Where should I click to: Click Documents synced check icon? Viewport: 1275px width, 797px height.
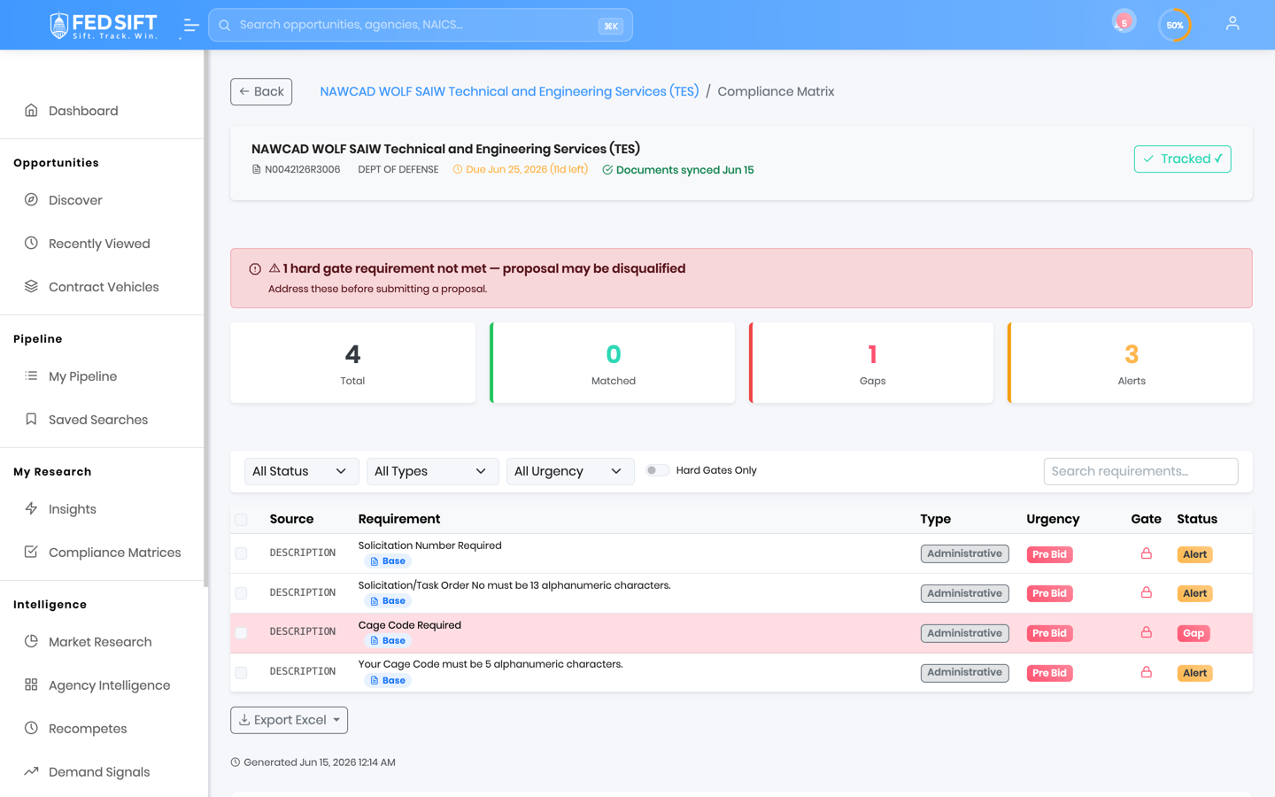click(607, 170)
